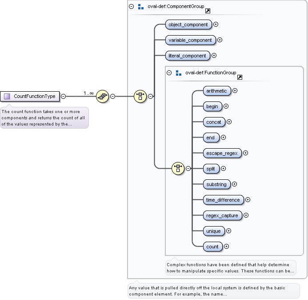
Task: Click the sequence compositor icon after CountFunctionType
Action: pyautogui.click(x=103, y=96)
